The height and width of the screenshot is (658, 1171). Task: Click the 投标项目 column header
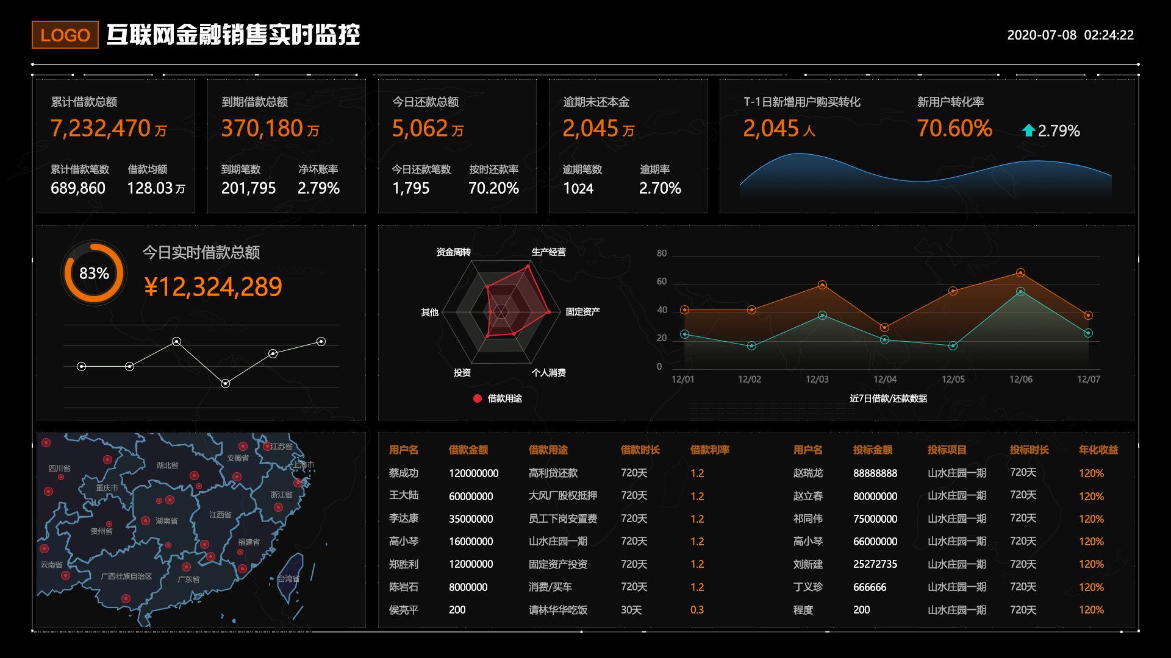point(947,450)
